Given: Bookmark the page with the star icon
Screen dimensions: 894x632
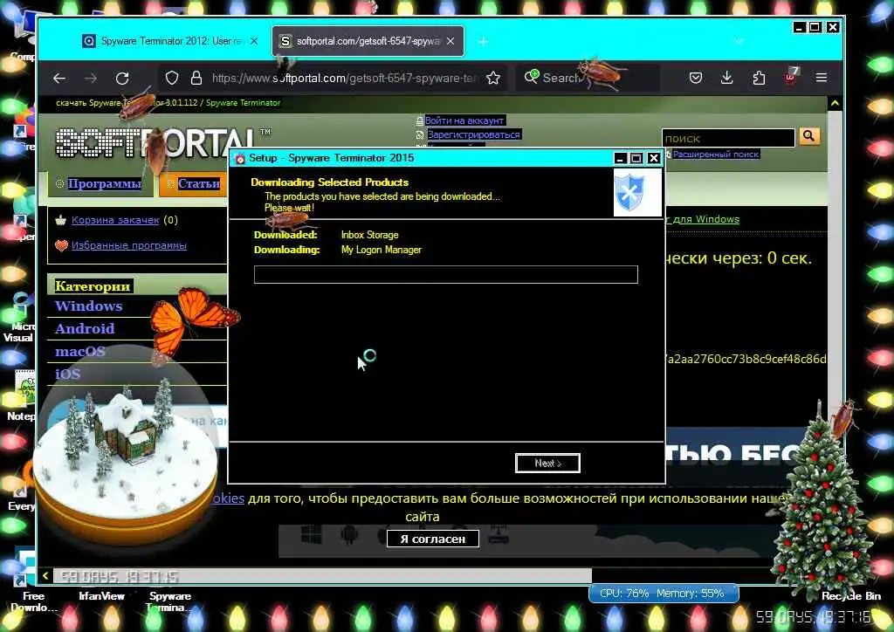Looking at the screenshot, I should click(493, 78).
